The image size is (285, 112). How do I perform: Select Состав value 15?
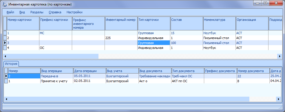click(x=187, y=33)
